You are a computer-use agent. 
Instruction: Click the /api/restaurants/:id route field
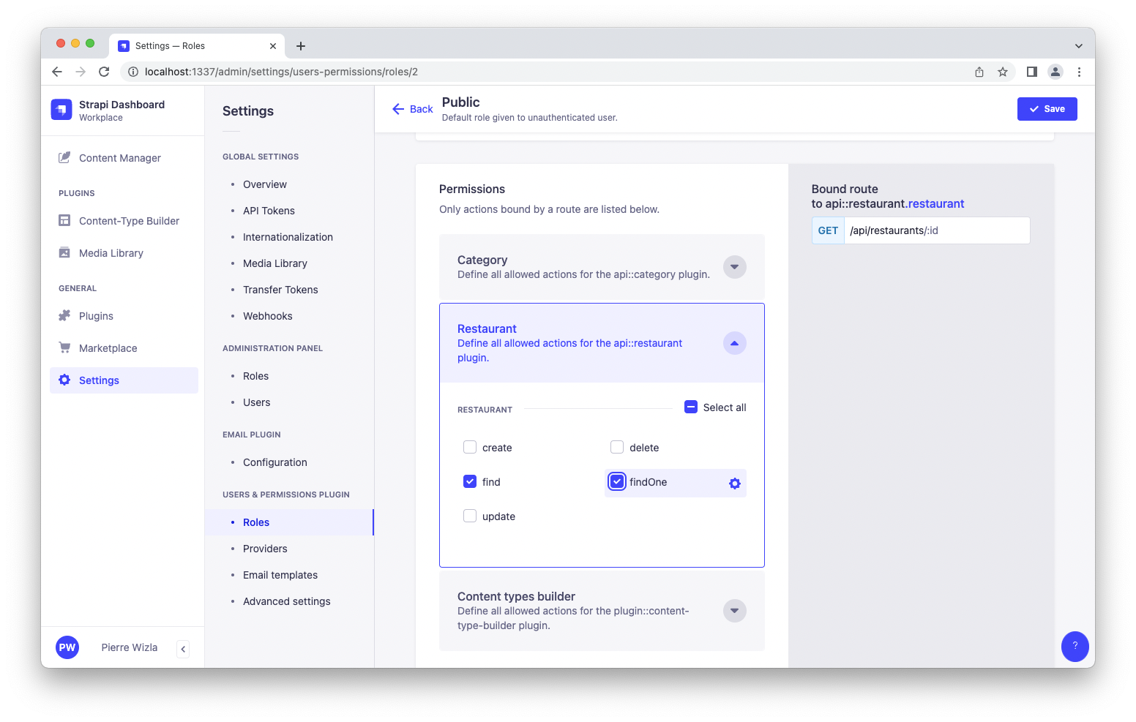937,230
